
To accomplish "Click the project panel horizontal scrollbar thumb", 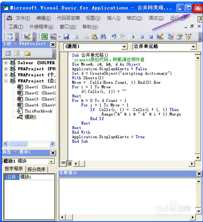I will pos(18,144).
